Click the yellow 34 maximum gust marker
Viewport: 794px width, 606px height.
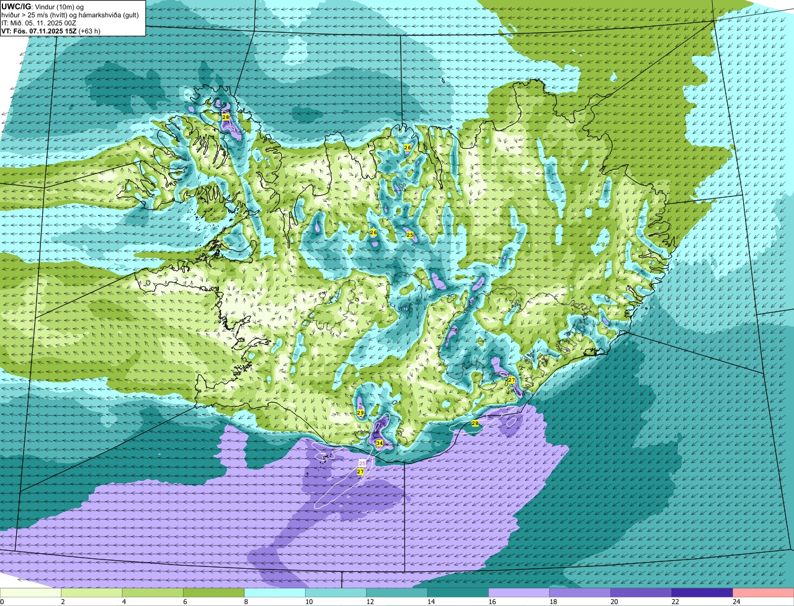(379, 443)
